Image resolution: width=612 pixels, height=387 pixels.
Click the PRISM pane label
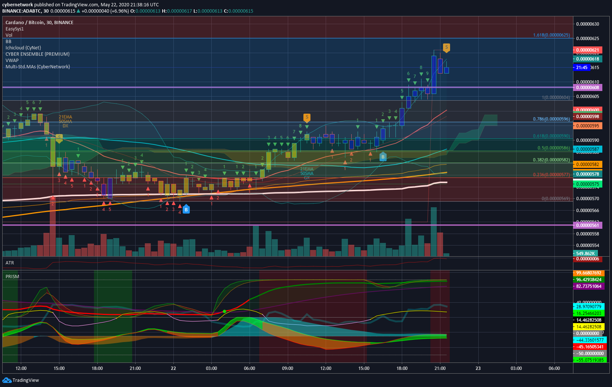(12, 277)
